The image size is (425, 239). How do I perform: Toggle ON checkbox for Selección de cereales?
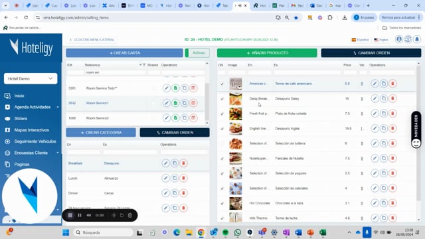[x=222, y=188]
